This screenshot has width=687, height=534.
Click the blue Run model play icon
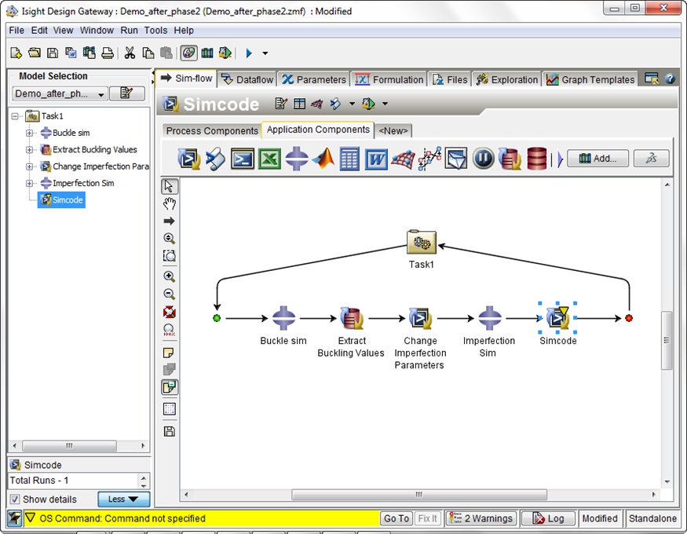(249, 53)
